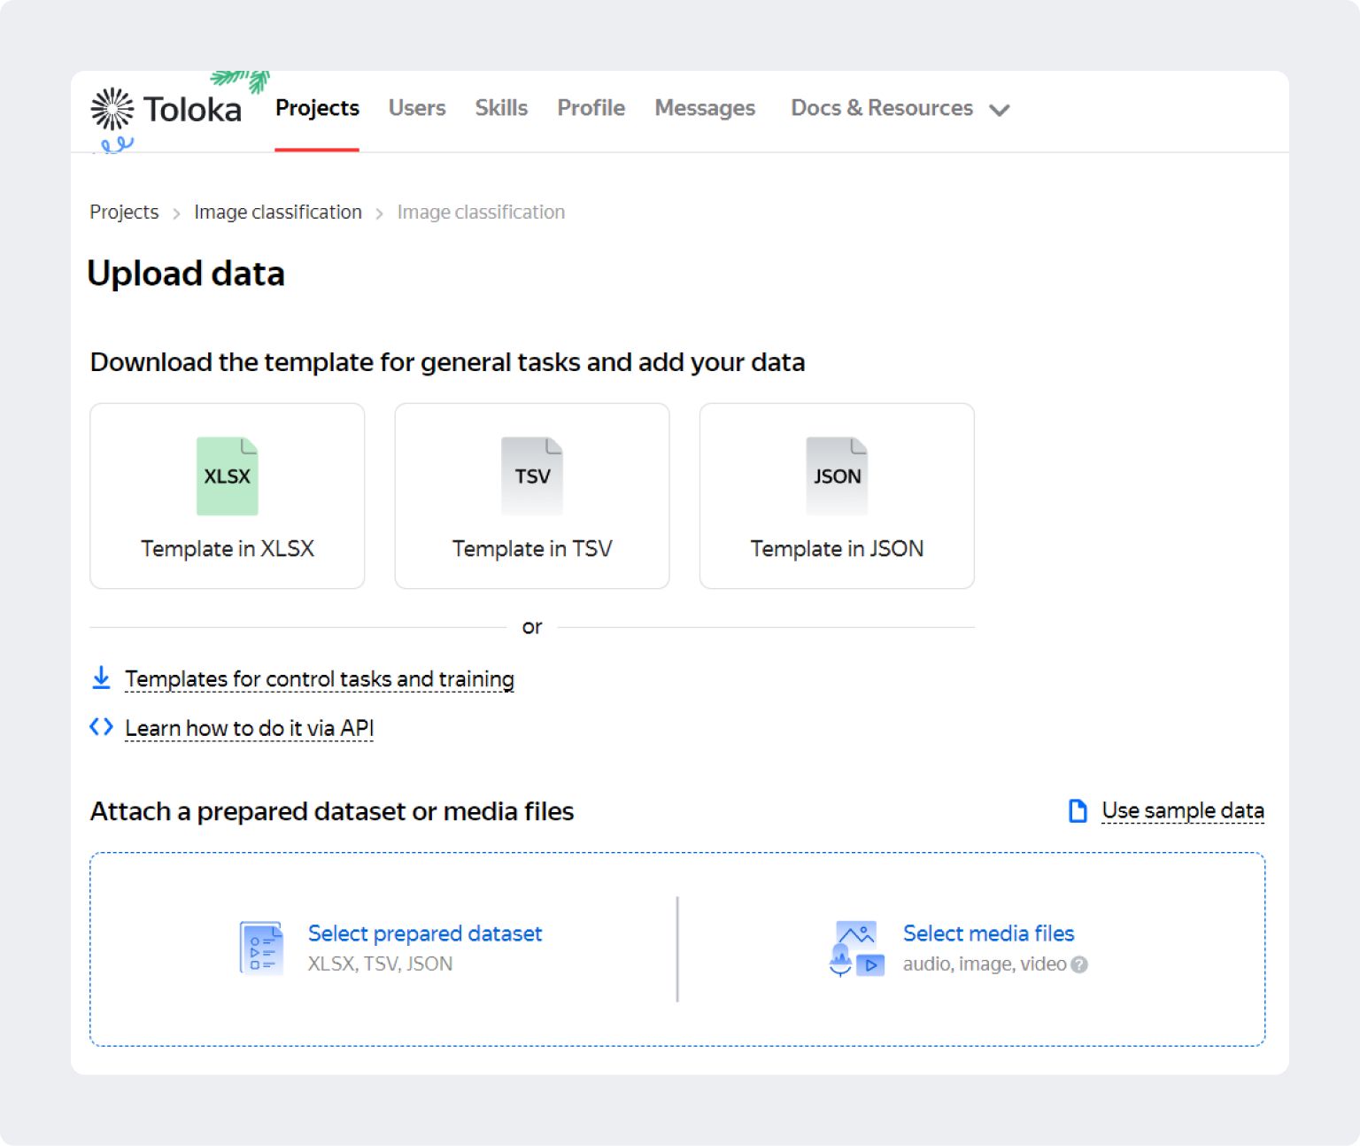Click the download arrow icon beside Templates link

(x=101, y=678)
